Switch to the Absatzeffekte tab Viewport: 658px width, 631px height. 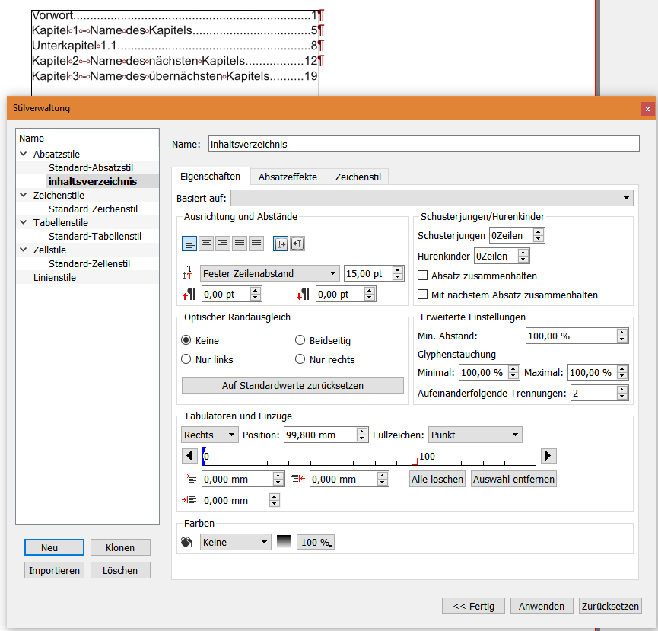coord(288,177)
